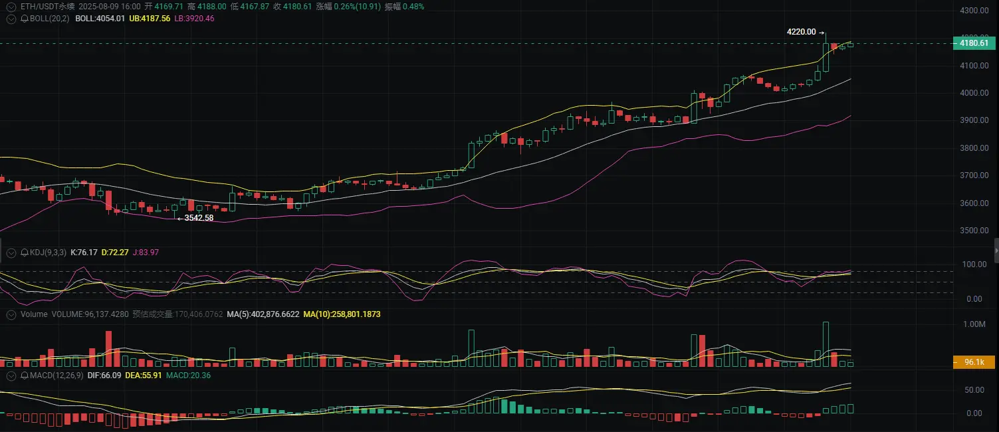Click the MA(10):258,801.1873 value
The width and height of the screenshot is (999, 432).
(342, 314)
